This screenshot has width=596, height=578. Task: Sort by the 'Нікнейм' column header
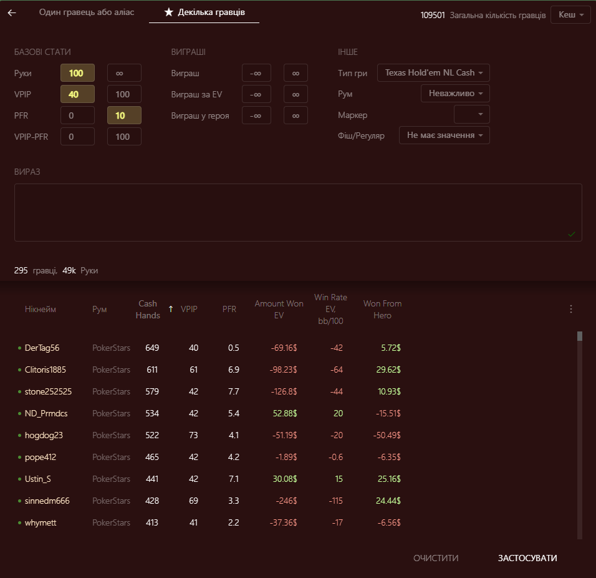41,309
